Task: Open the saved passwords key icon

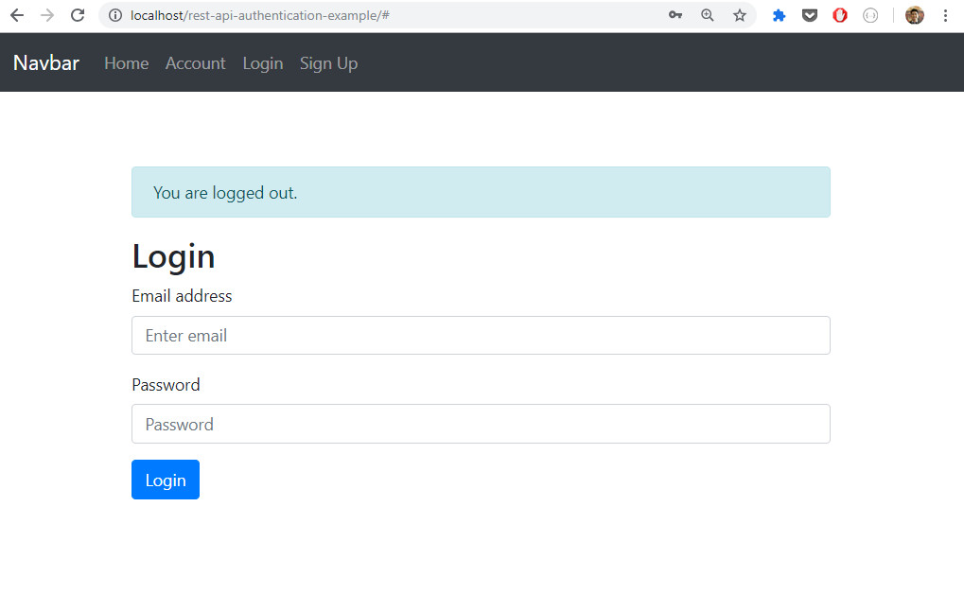Action: point(675,15)
